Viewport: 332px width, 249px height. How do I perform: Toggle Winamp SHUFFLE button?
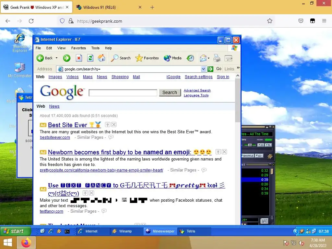(x=248, y=156)
